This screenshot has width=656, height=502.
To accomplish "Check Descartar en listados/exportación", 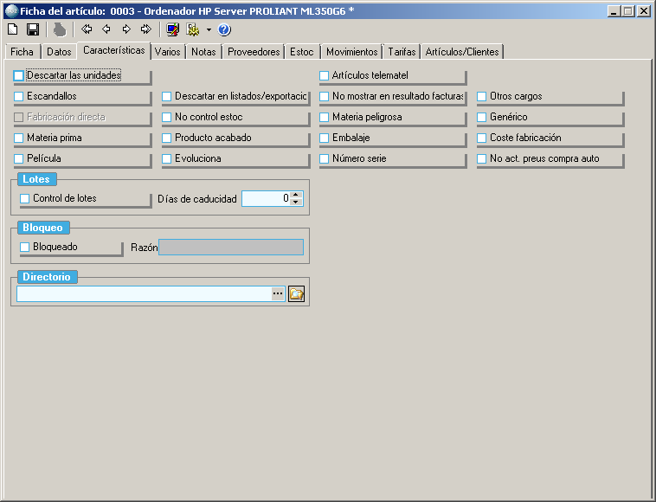I will pos(166,97).
